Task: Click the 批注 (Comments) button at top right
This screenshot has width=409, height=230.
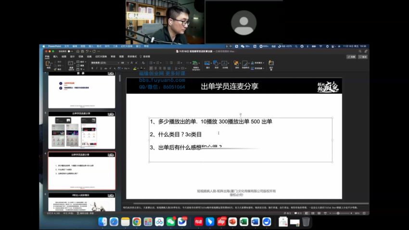Action: [x=363, y=56]
